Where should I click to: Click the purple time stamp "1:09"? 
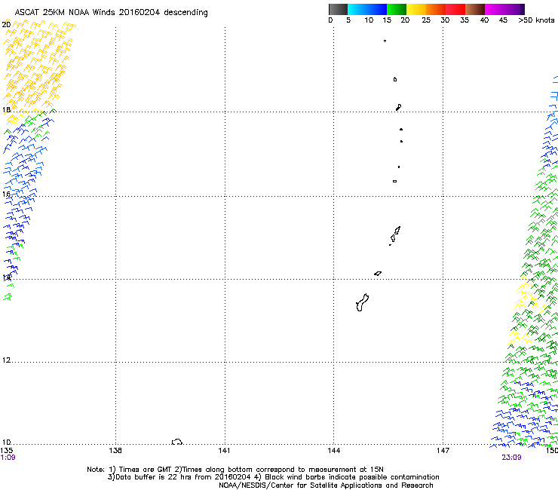(8, 458)
